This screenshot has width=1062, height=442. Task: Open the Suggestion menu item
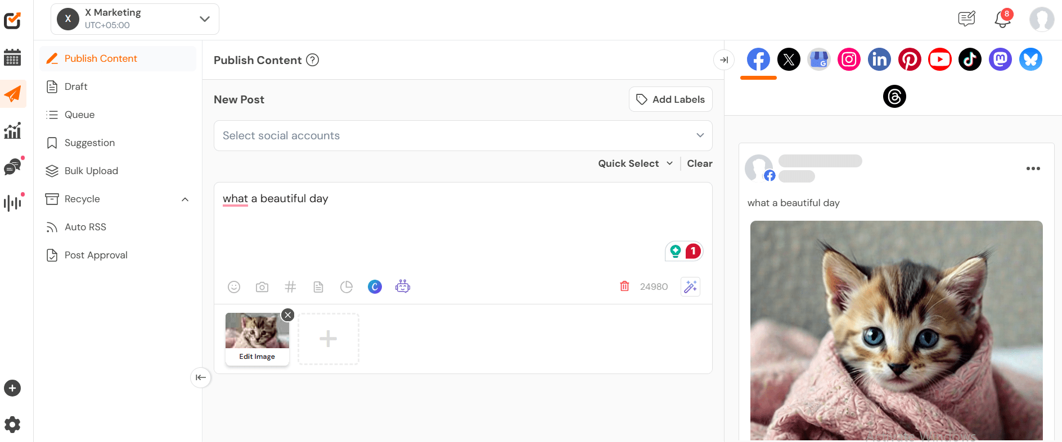(x=118, y=143)
